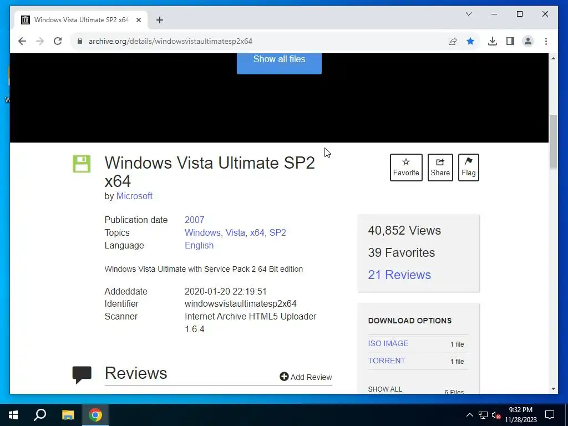Open the SP2 topic link
The image size is (568, 426).
pyautogui.click(x=277, y=232)
